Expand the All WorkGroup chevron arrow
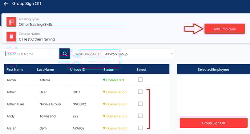Screen dimensions: 250x134 click(172, 54)
